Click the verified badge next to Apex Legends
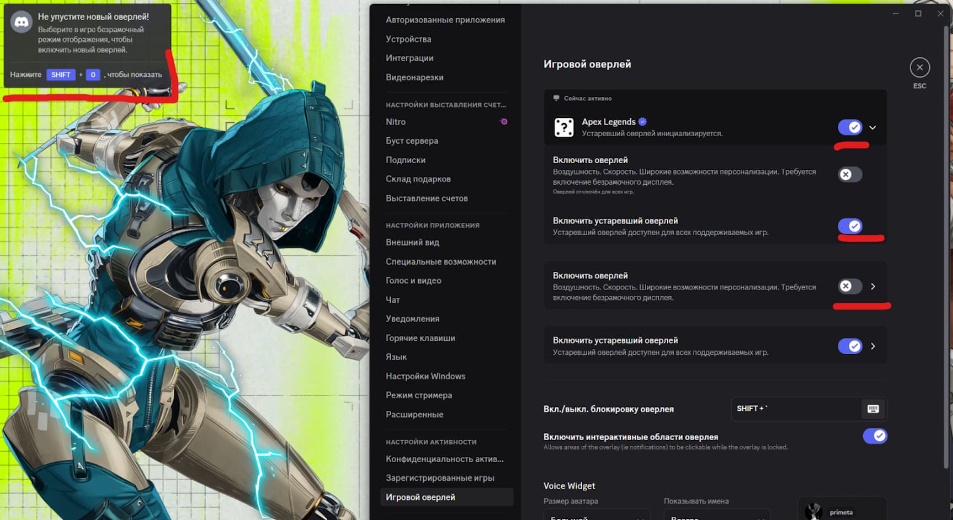Screen dimensions: 953x520 coord(643,121)
